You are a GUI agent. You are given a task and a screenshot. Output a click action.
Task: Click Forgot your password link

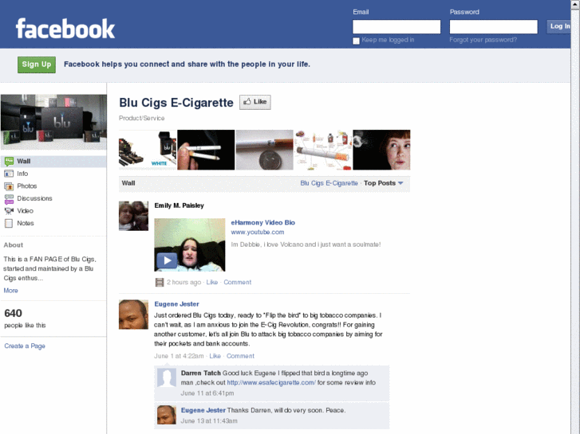(x=483, y=40)
